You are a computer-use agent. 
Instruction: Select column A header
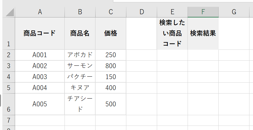(40, 12)
